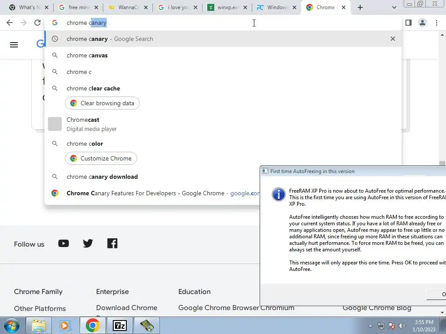Image resolution: width=446 pixels, height=334 pixels.
Task: Open the Facebook Follow us icon
Action: pos(112,244)
